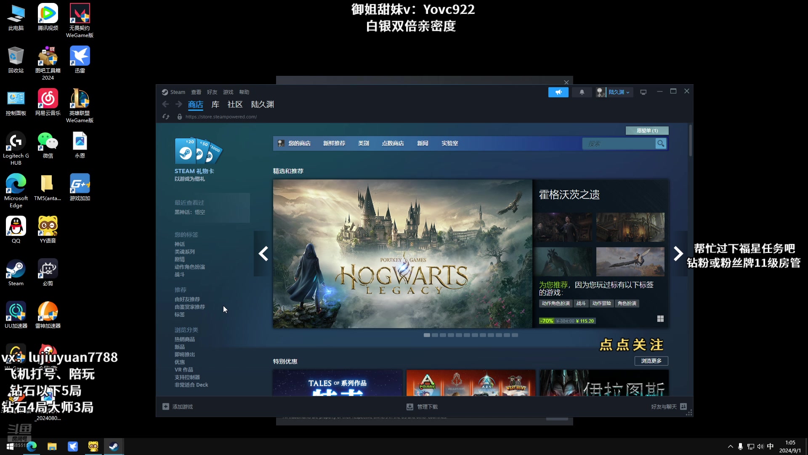Screen dimensions: 808x455
Task: Open the 查看 menu
Action: (196, 92)
